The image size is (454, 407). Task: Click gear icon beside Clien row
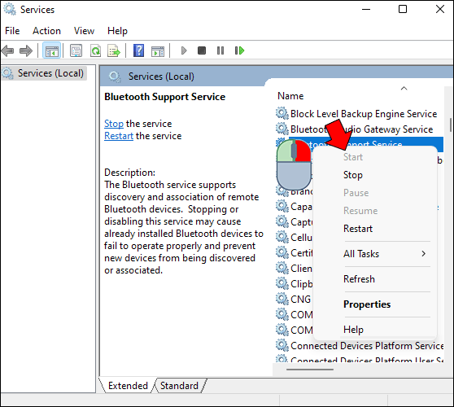[282, 268]
